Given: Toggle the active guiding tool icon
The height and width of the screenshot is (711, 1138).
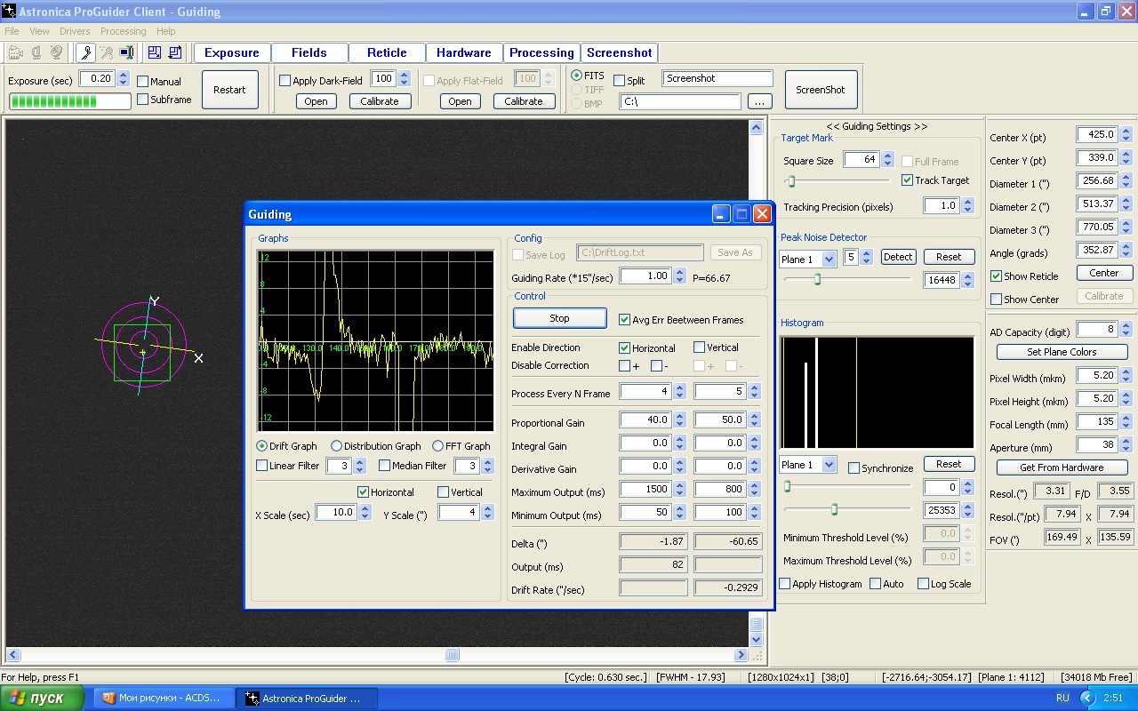Looking at the screenshot, I should point(85,52).
